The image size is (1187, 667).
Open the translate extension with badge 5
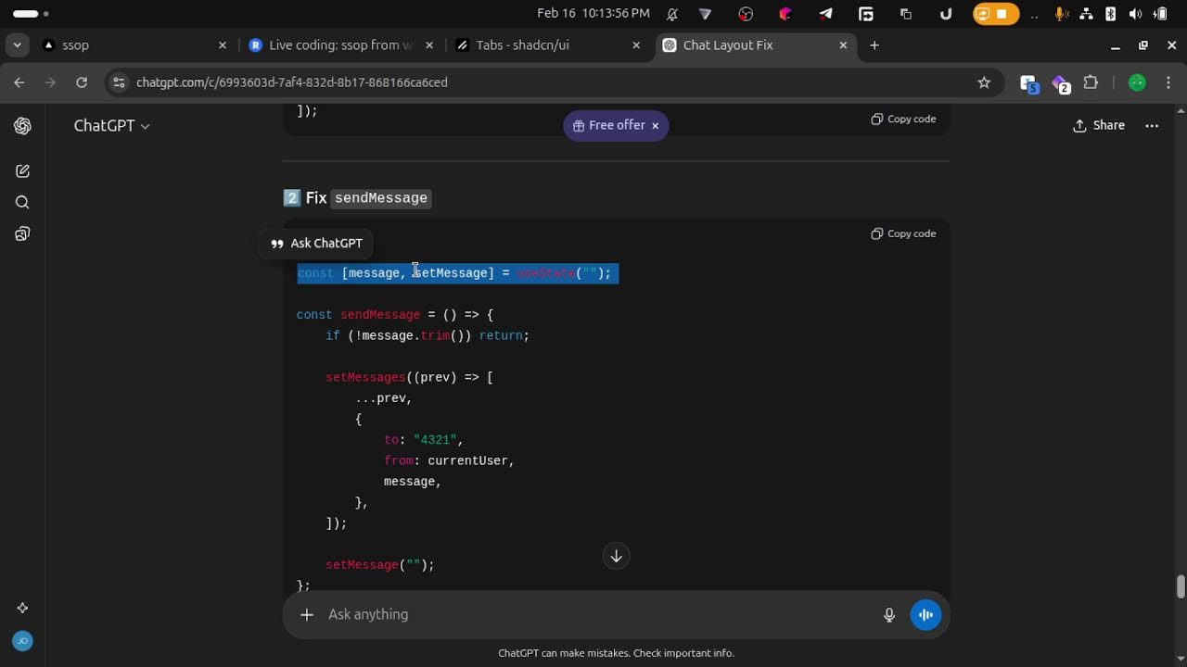1028,83
